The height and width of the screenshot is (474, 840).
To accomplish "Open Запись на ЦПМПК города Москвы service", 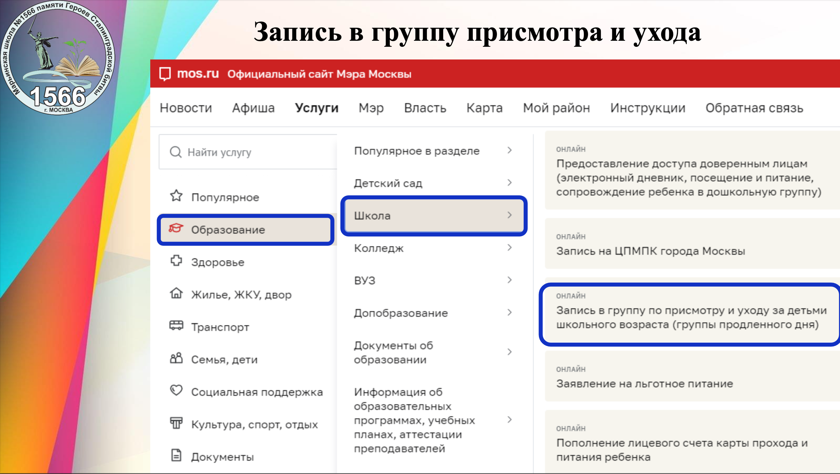I will (692, 244).
